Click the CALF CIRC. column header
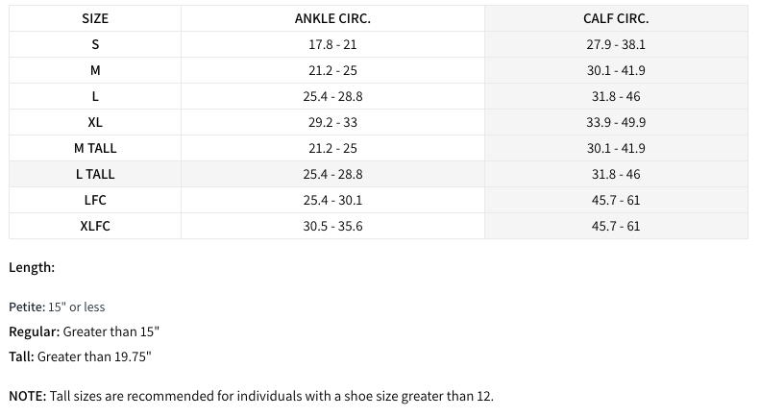This screenshot has width=760, height=417. coord(616,18)
